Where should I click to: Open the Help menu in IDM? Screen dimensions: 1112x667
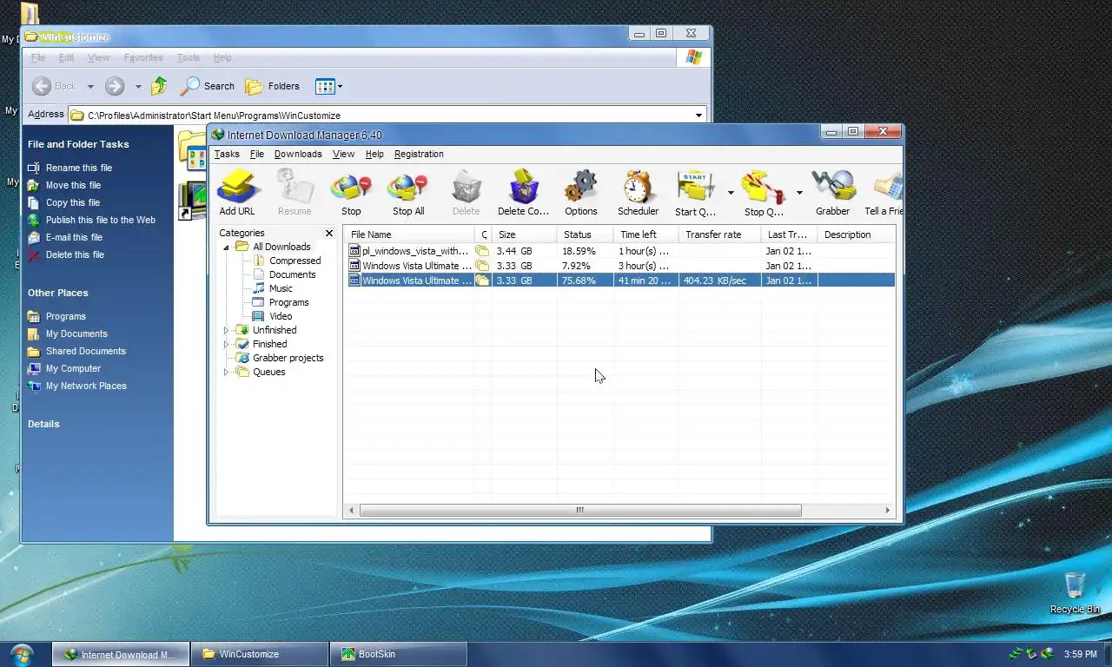[374, 154]
